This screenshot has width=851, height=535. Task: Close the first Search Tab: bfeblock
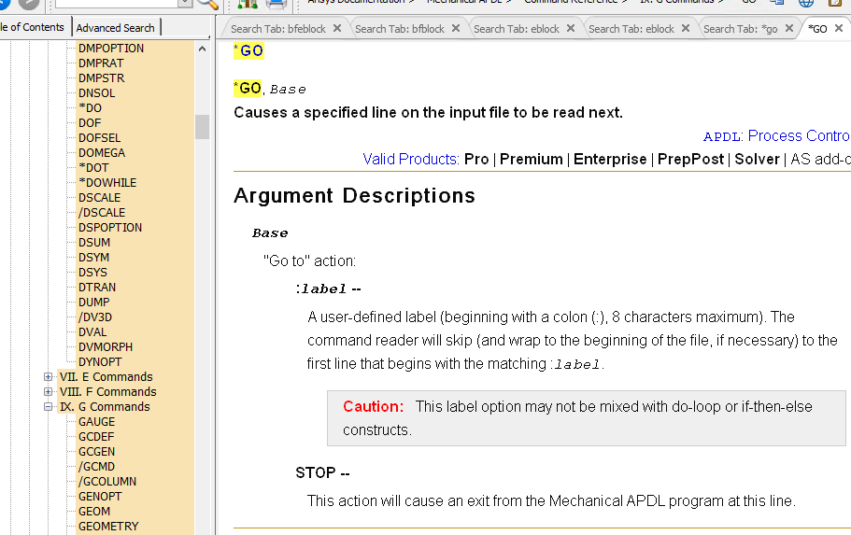pyautogui.click(x=337, y=28)
